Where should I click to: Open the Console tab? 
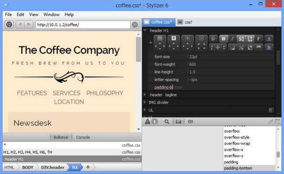click(x=83, y=137)
